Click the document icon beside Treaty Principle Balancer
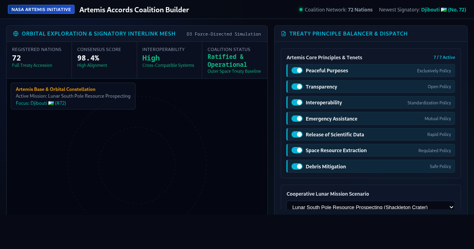 (x=284, y=34)
